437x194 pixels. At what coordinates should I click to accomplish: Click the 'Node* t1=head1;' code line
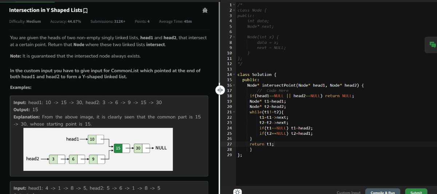point(268,101)
